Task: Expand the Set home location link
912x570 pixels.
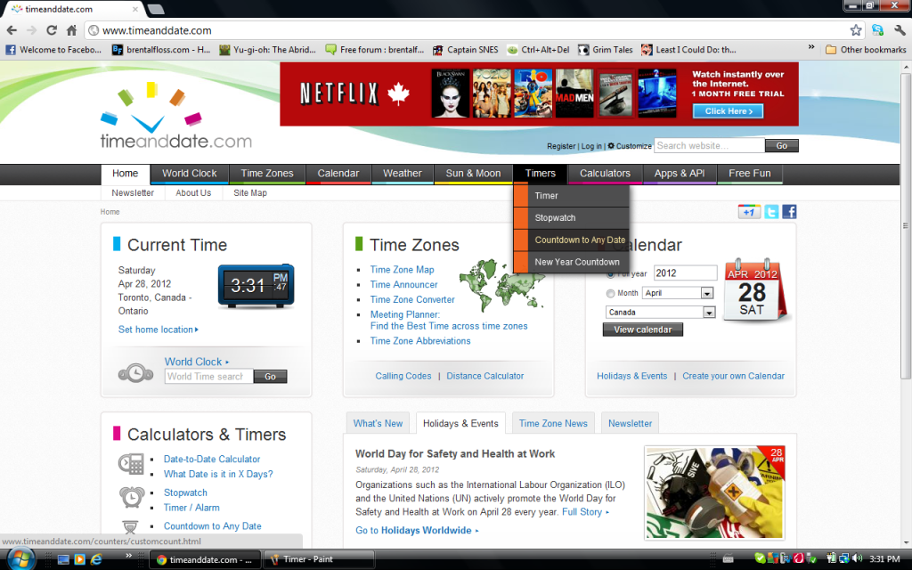Action: pos(159,330)
